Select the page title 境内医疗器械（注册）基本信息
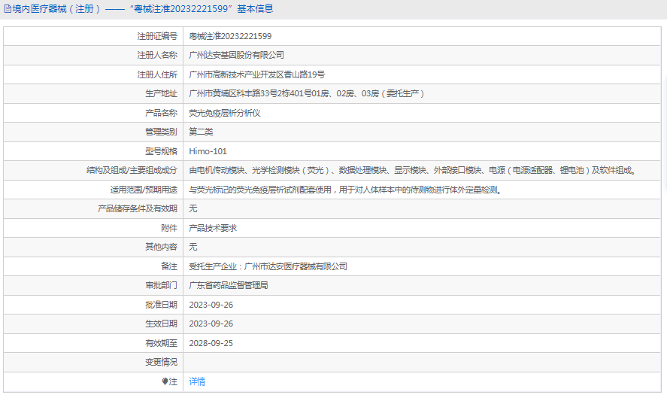This screenshot has width=667, height=398. click(143, 9)
